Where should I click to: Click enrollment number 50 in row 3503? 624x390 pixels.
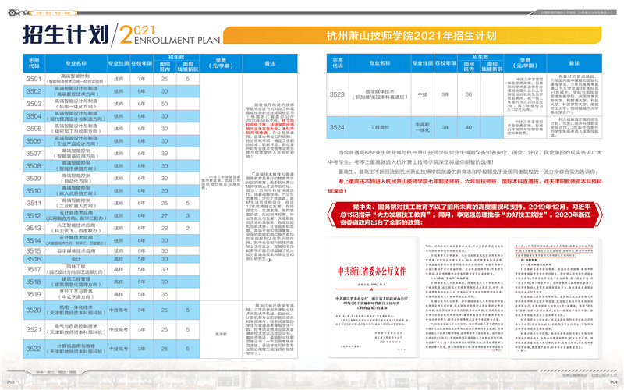coord(165,104)
